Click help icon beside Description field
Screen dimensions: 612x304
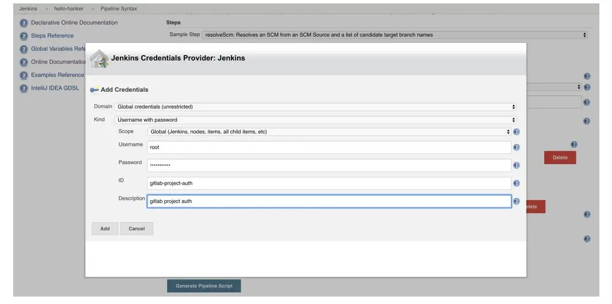[516, 201]
